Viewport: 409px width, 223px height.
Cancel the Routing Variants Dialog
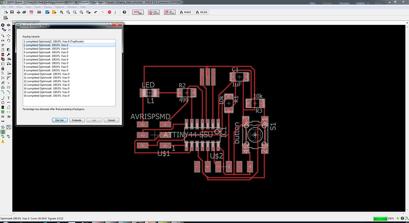(x=111, y=120)
